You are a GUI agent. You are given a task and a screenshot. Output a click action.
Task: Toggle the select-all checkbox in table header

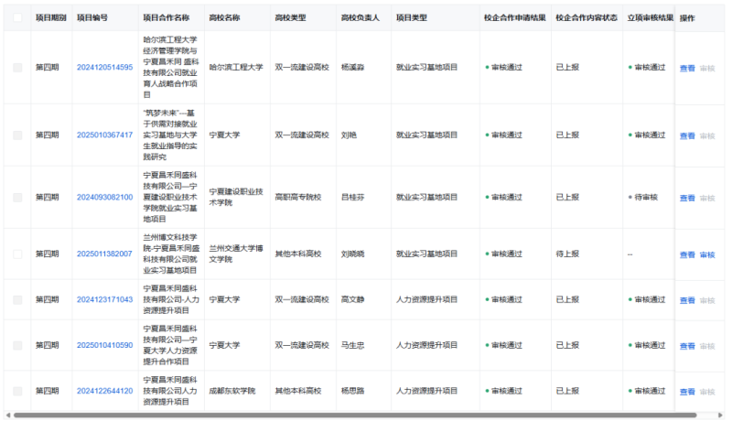pos(17,17)
